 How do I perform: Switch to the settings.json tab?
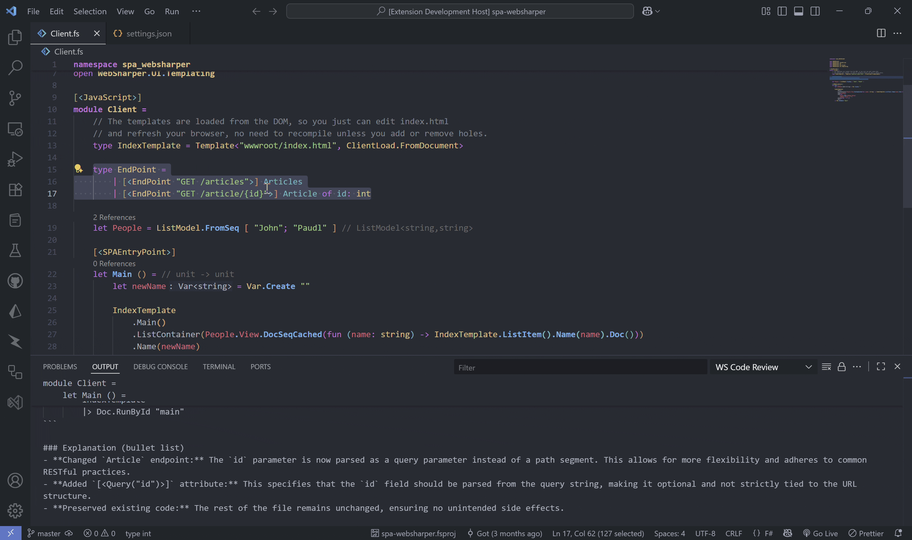(148, 34)
